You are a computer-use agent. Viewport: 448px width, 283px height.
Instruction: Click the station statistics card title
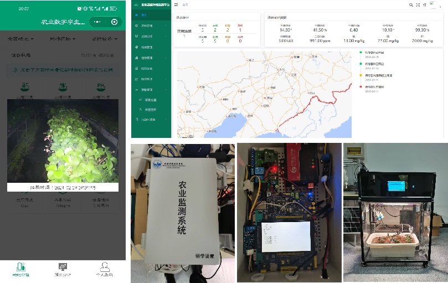coord(182,17)
